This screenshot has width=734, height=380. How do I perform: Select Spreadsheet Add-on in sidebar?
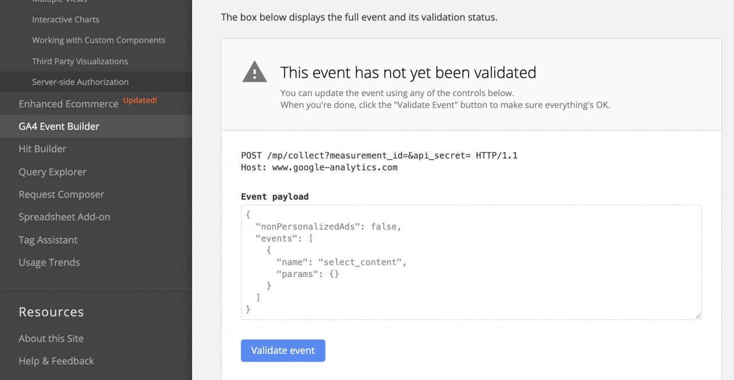click(x=64, y=217)
